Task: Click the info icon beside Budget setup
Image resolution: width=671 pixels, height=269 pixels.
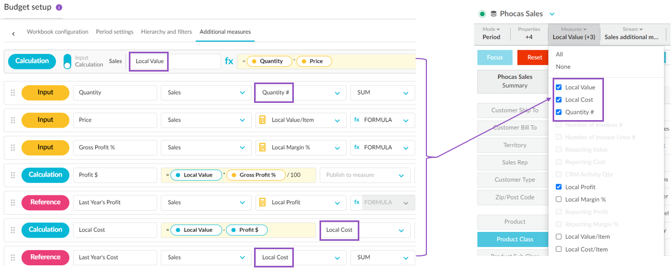Action: point(59,7)
